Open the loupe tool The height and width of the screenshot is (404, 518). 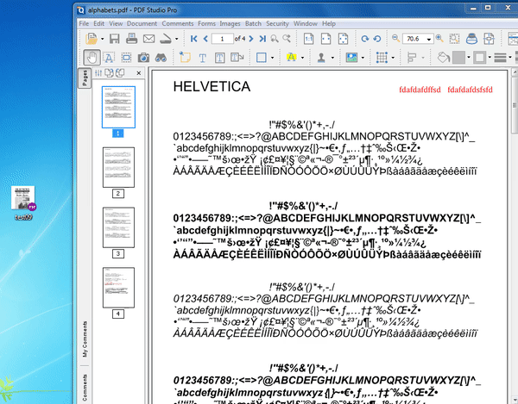click(x=471, y=39)
